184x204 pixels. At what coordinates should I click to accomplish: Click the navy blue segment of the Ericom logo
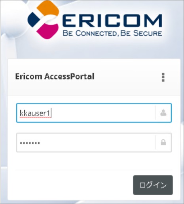(x=34, y=20)
